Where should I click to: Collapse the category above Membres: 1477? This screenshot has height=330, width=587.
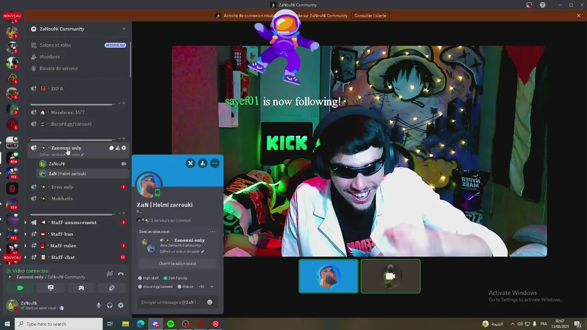point(120,103)
